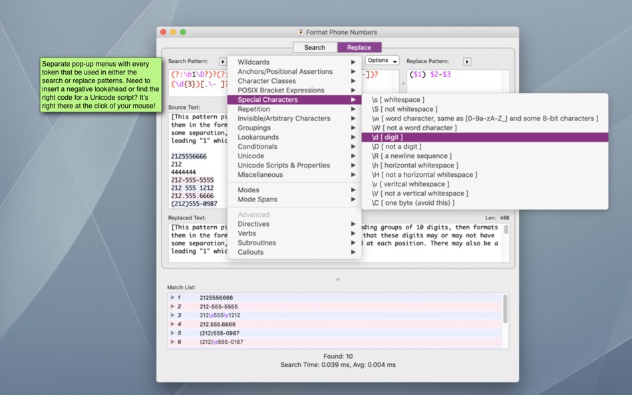Open the Lookarounds submenu
Image resolution: width=632 pixels, height=395 pixels.
294,137
